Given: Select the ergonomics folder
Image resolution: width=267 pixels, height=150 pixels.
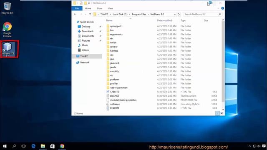Looking at the screenshot, I should point(116,34).
